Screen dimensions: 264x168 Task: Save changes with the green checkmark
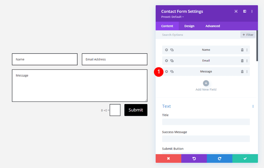click(245, 158)
